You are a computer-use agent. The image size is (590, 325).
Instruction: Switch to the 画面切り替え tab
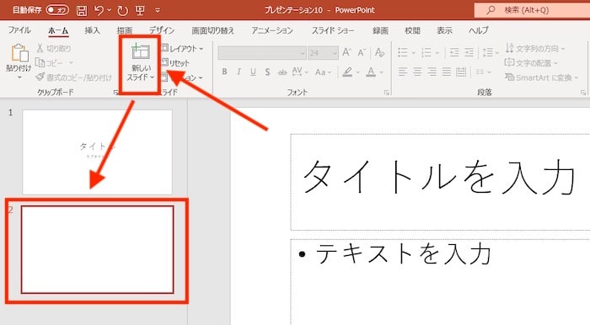[x=213, y=30]
